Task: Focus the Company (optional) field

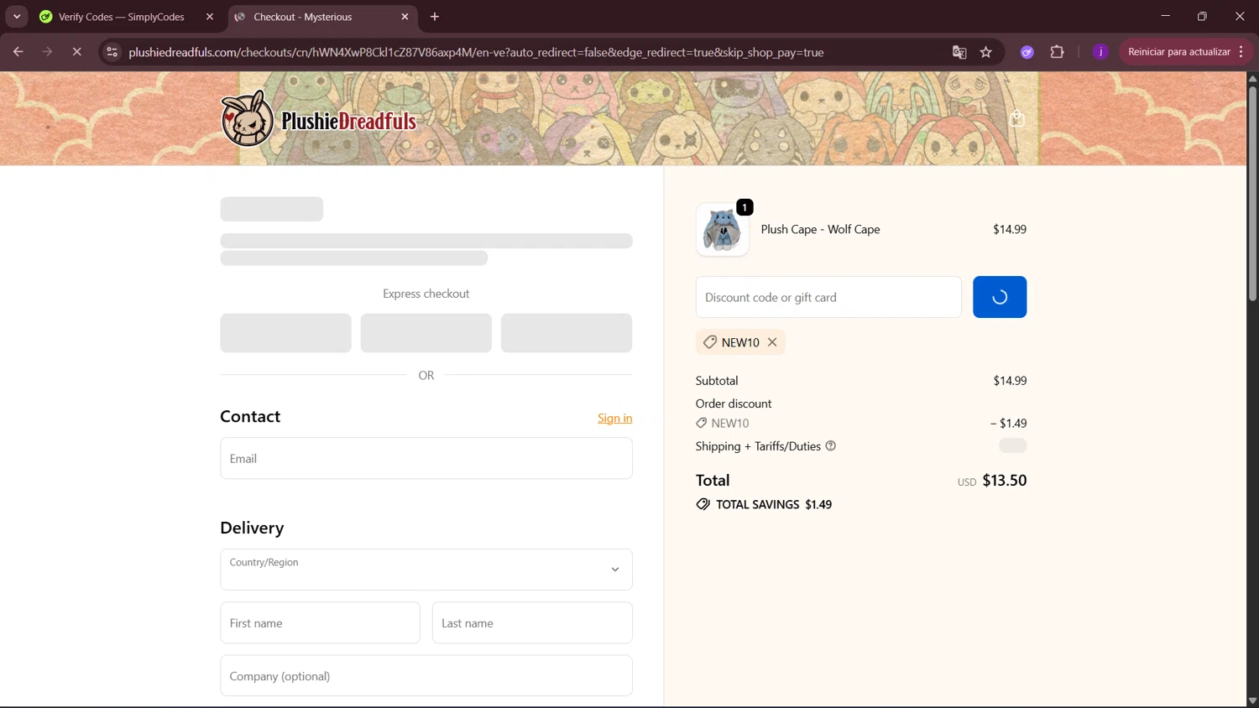Action: coord(426,675)
